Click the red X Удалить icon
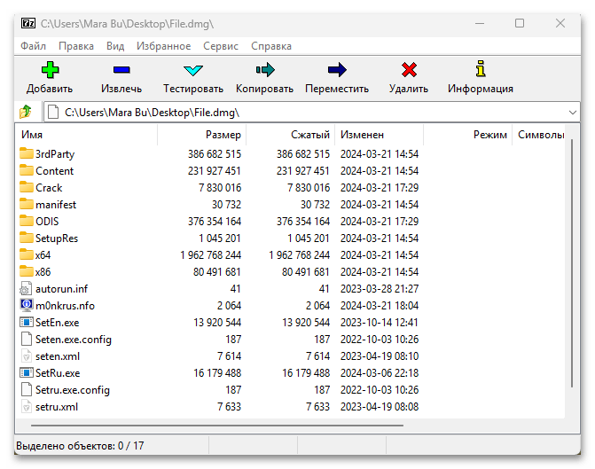 pyautogui.click(x=409, y=70)
